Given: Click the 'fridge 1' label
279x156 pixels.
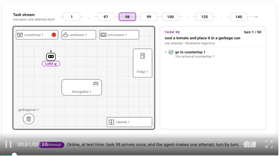Looking at the screenshot, I should pos(142,72).
